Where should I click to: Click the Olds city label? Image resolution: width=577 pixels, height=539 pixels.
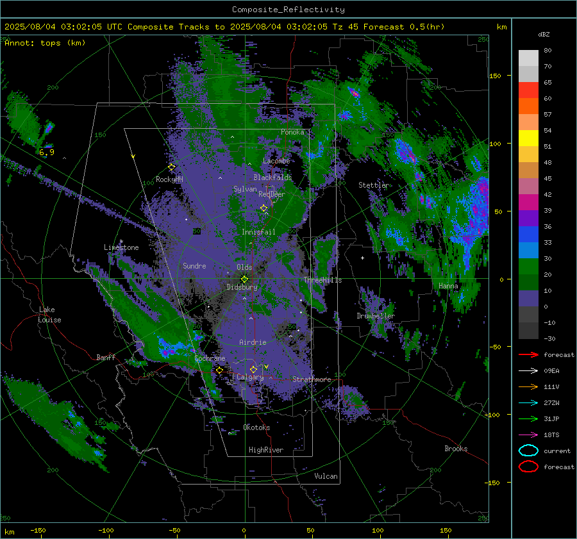coord(244,267)
